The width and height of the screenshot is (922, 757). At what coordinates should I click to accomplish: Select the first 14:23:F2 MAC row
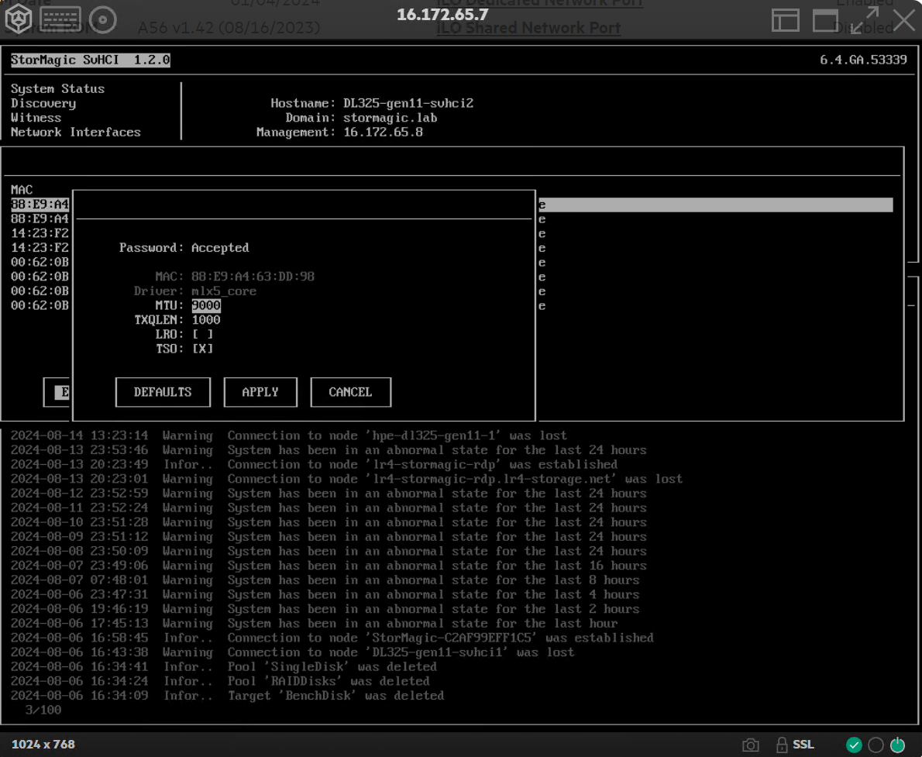(x=40, y=233)
